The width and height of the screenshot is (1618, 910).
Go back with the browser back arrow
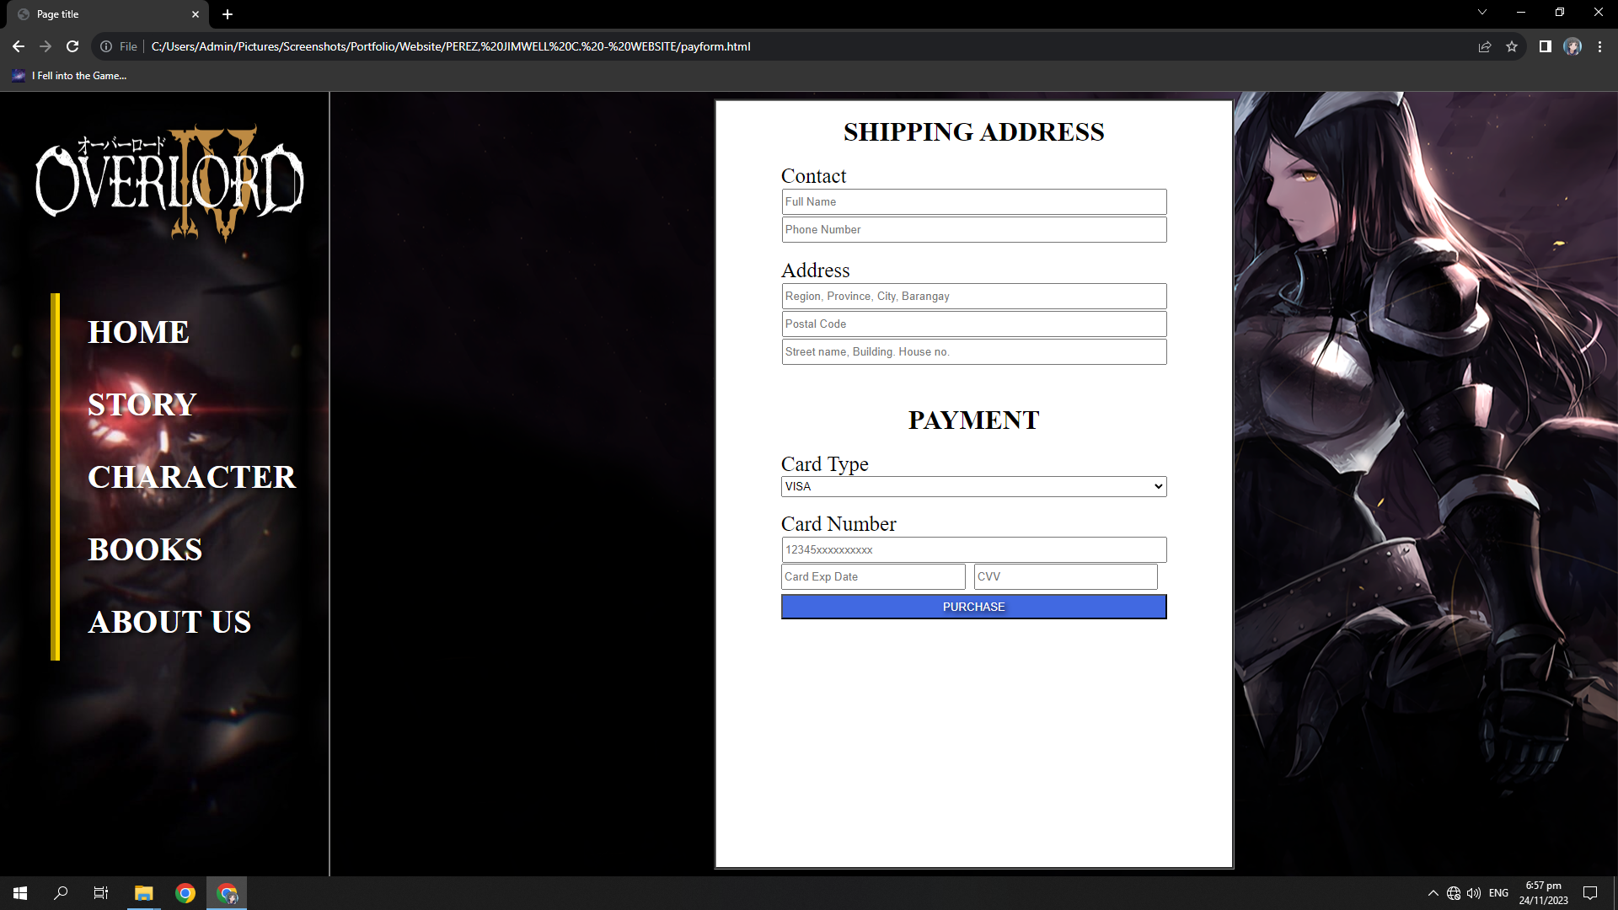pyautogui.click(x=19, y=46)
